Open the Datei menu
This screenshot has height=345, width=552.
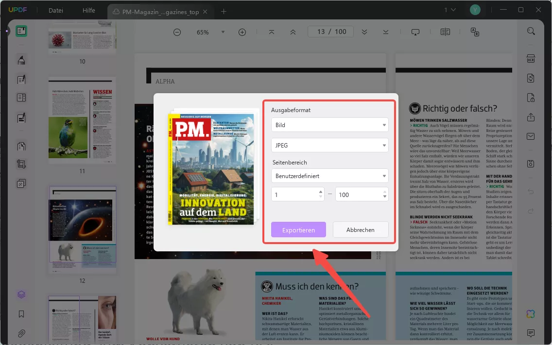click(x=55, y=10)
